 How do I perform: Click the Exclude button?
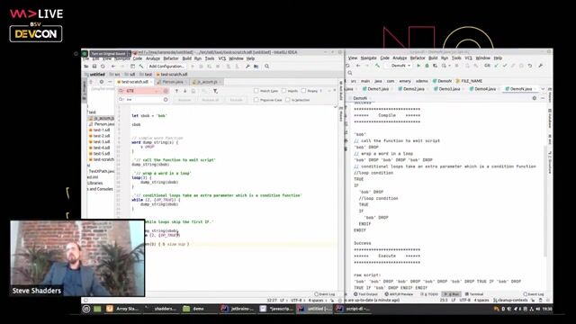tap(236, 100)
